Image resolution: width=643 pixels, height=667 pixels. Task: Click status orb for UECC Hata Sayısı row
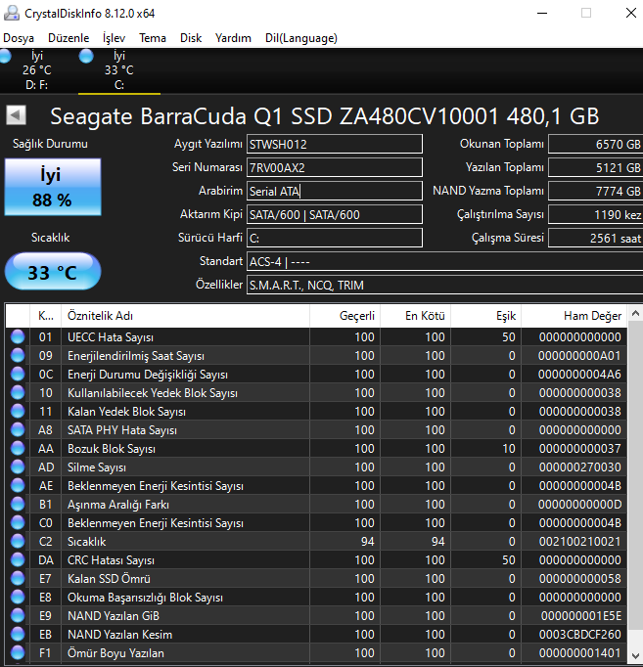point(18,336)
